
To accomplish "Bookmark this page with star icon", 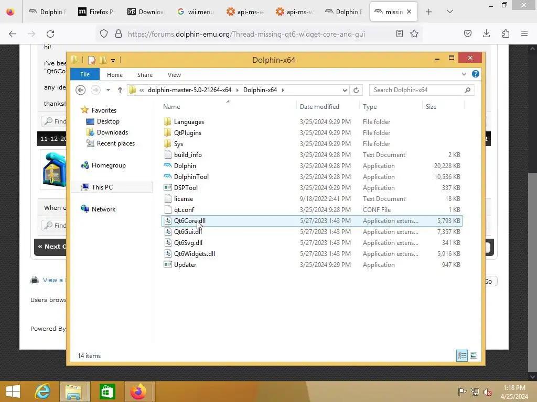I will pos(414,34).
